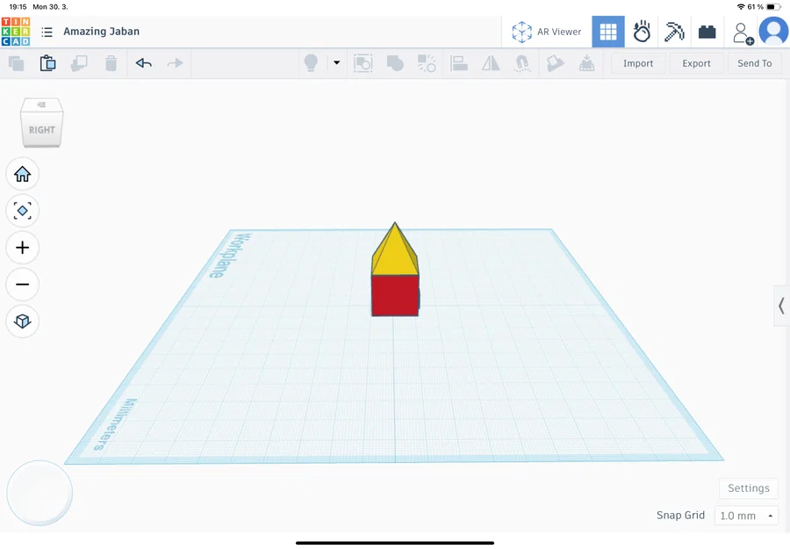Switch to the brick view tab
Viewport: 790px width, 549px height.
coord(707,32)
